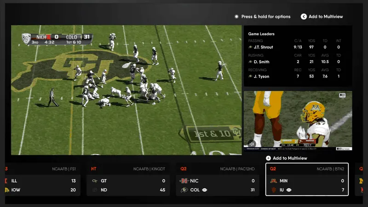Click team icon beside D. Smith
The width and height of the screenshot is (368, 207).
(x=250, y=62)
